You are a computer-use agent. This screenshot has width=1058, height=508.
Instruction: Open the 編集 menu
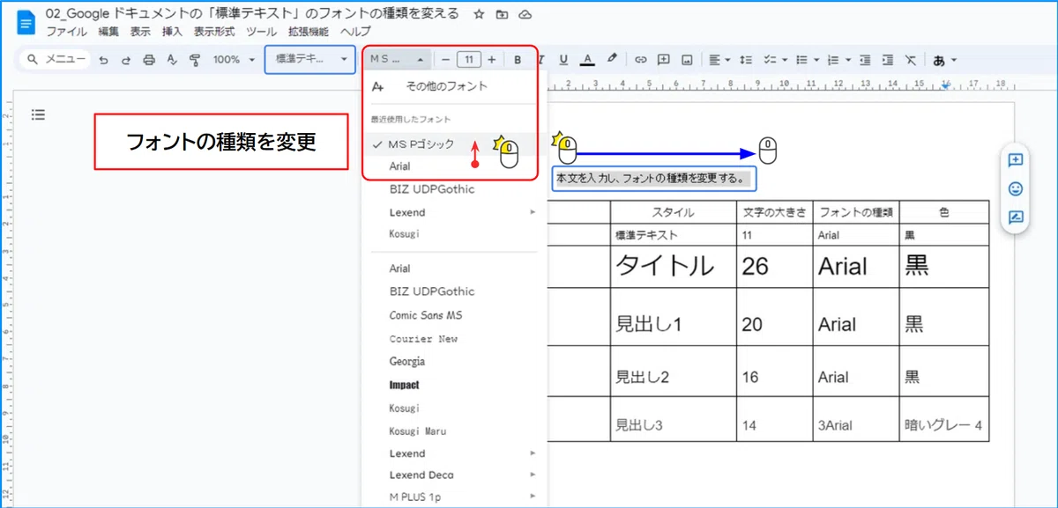coord(108,32)
